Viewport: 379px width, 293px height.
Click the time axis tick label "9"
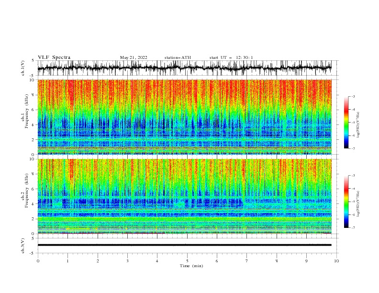[x=306, y=261]
